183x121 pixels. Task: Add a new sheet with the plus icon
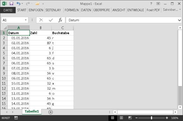tap(50, 112)
